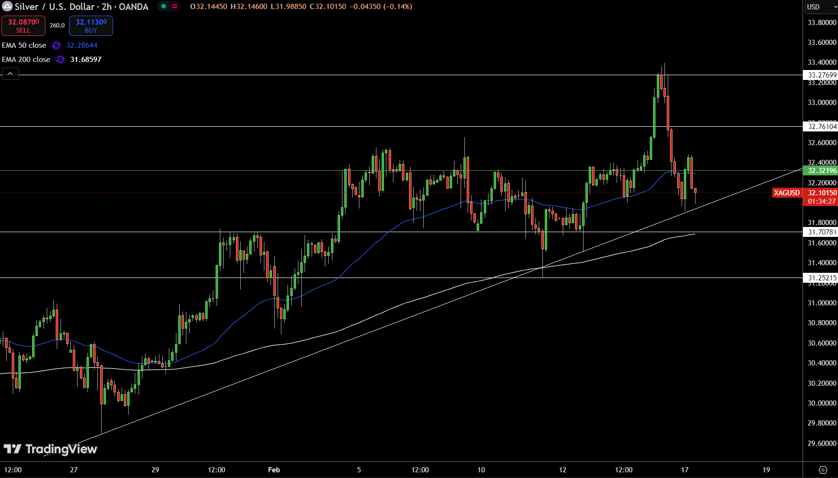This screenshot has height=478, width=838.
Task: Click the EMA 50 value 32.28644
Action: (82, 45)
